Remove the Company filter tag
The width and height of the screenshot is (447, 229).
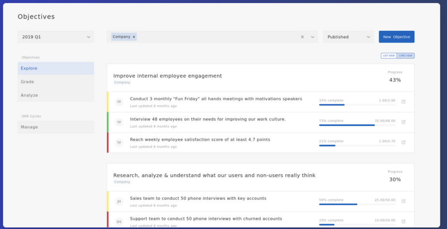pos(134,37)
